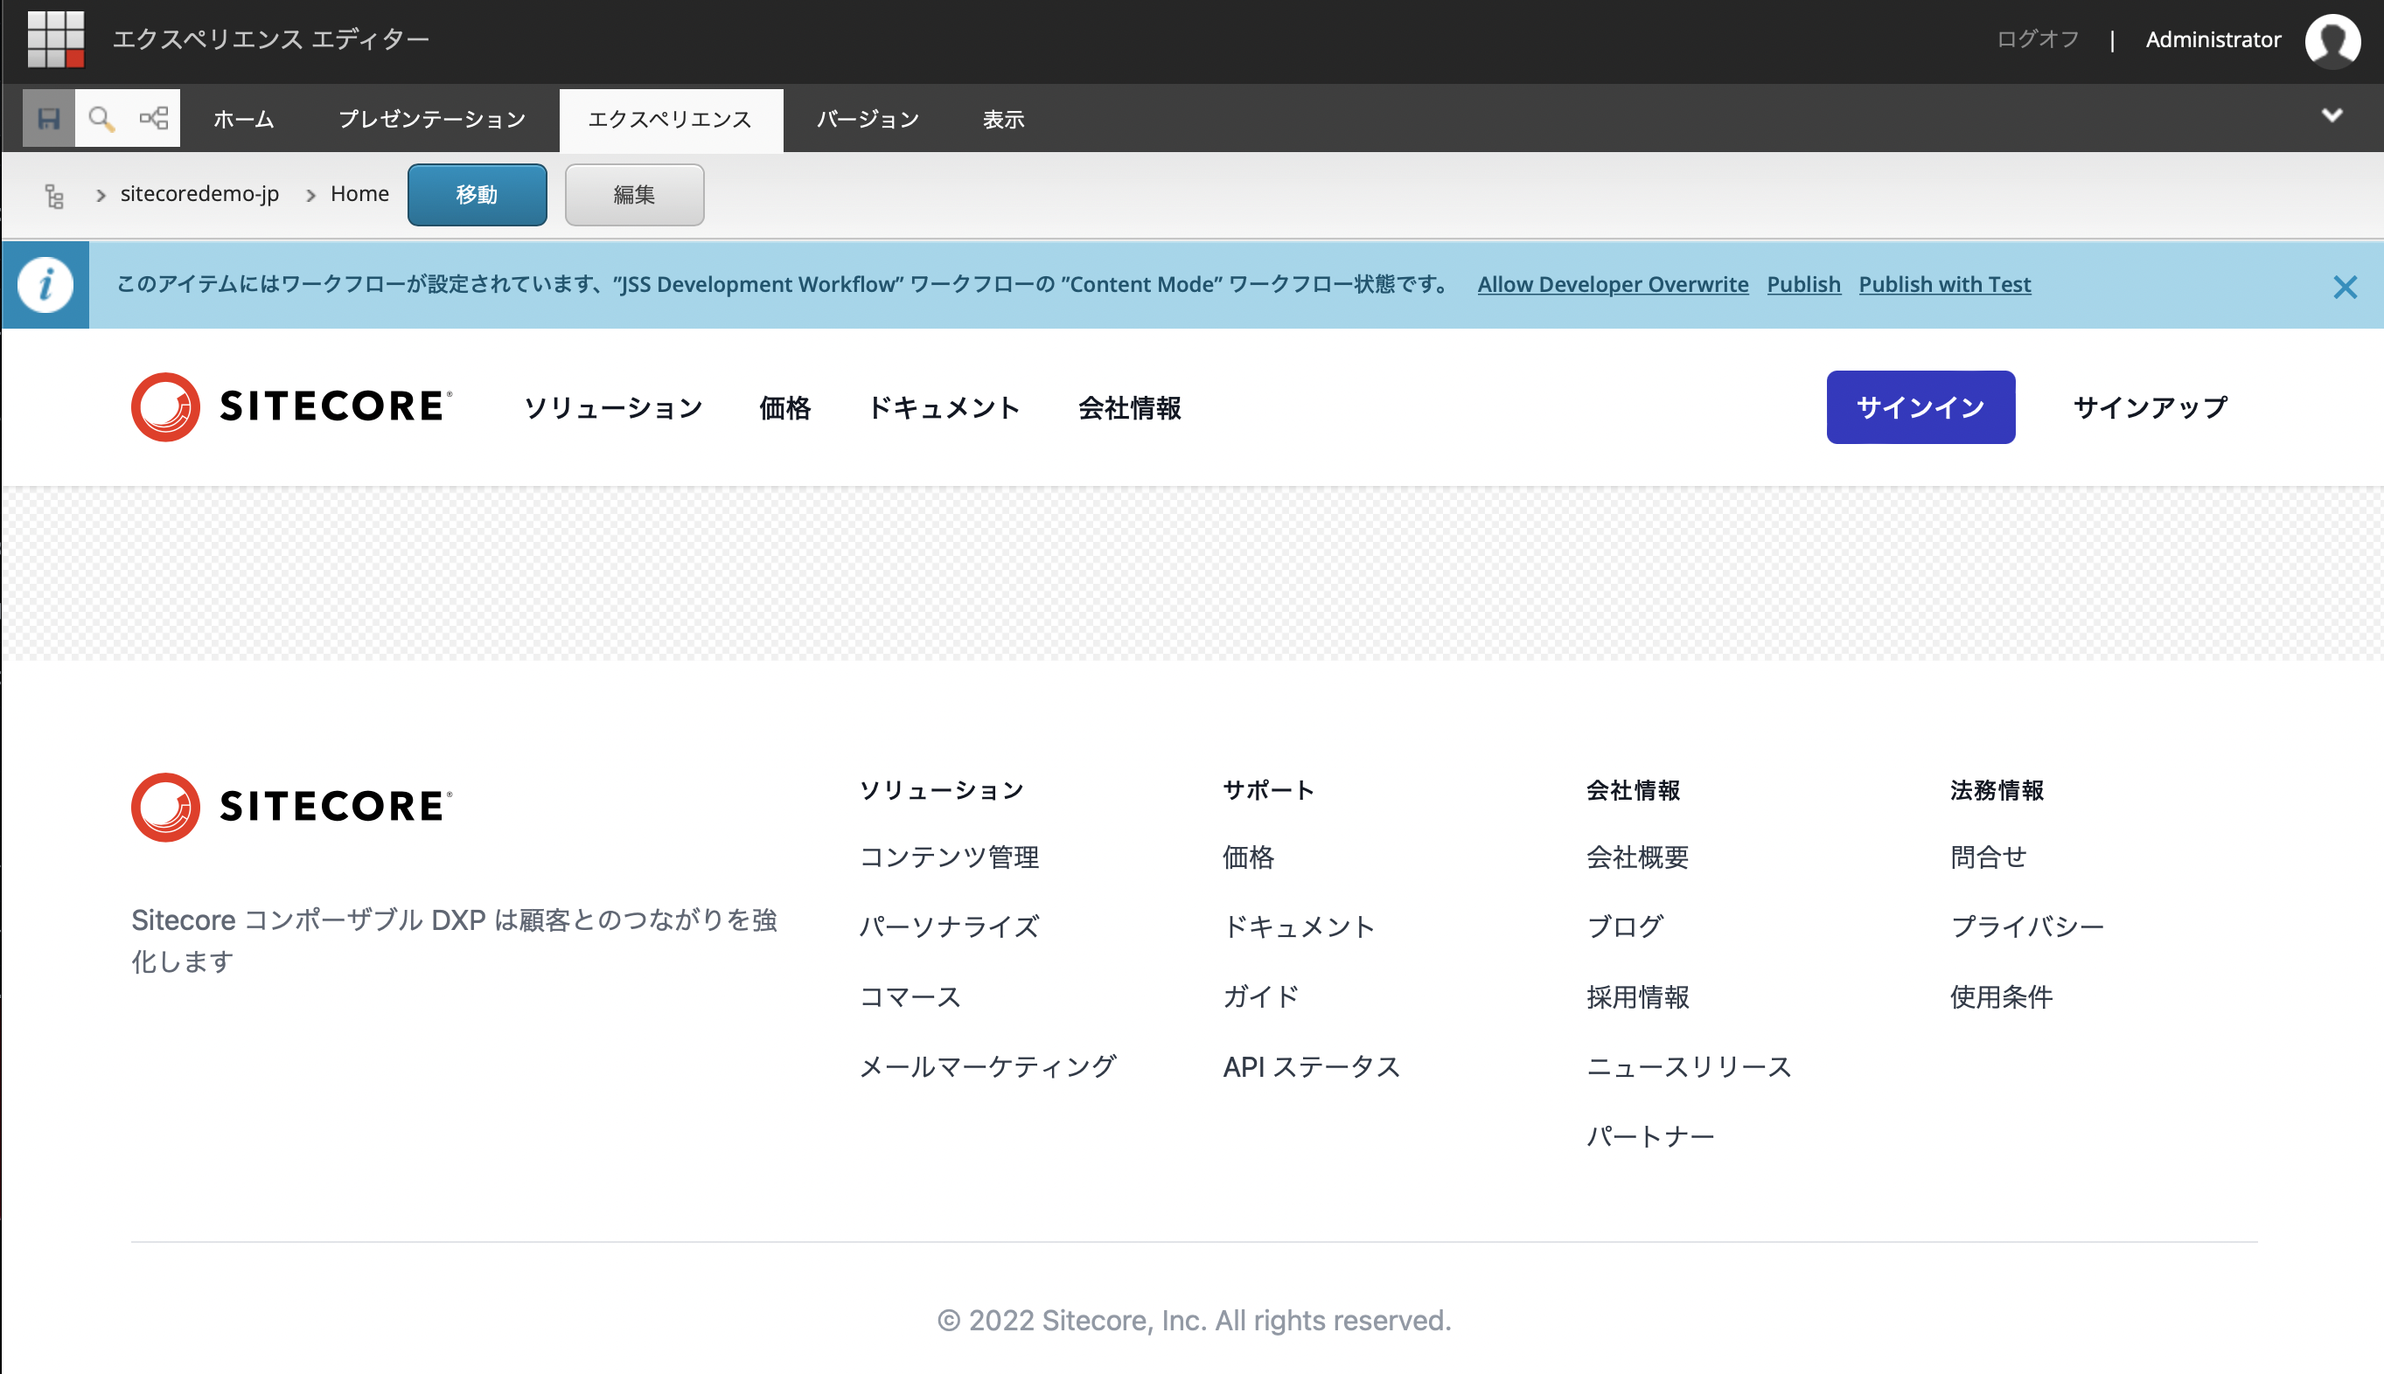Click the サインイン button
This screenshot has height=1374, width=2384.
pos(1920,406)
